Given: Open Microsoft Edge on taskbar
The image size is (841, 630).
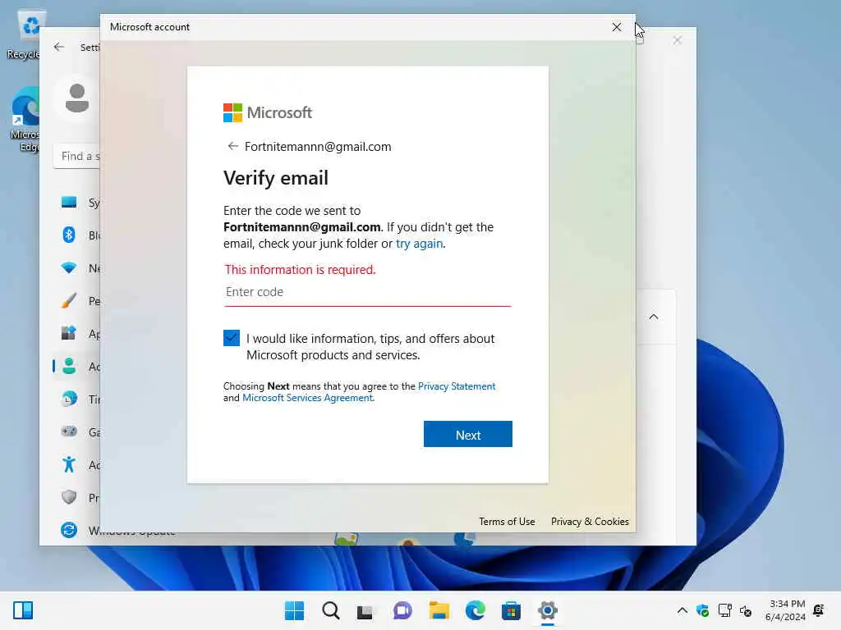Looking at the screenshot, I should pyautogui.click(x=476, y=610).
